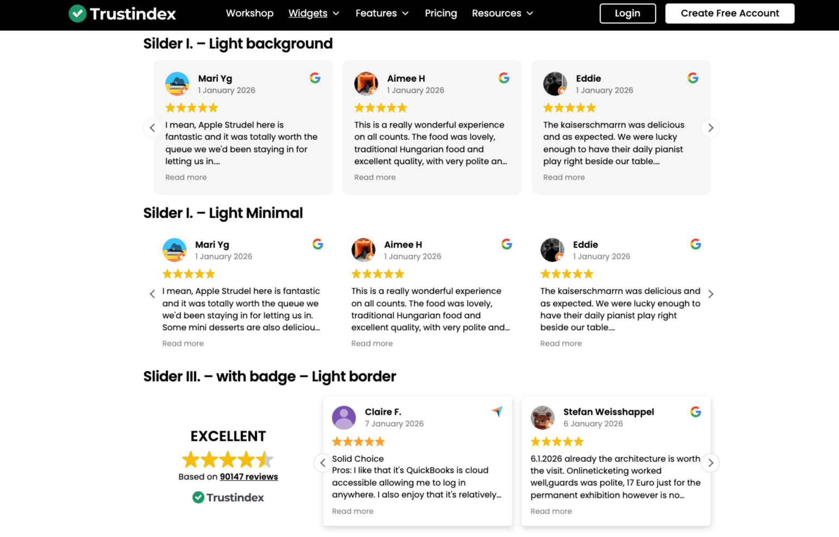Click Claire F.'s review platform icon

[x=496, y=412]
